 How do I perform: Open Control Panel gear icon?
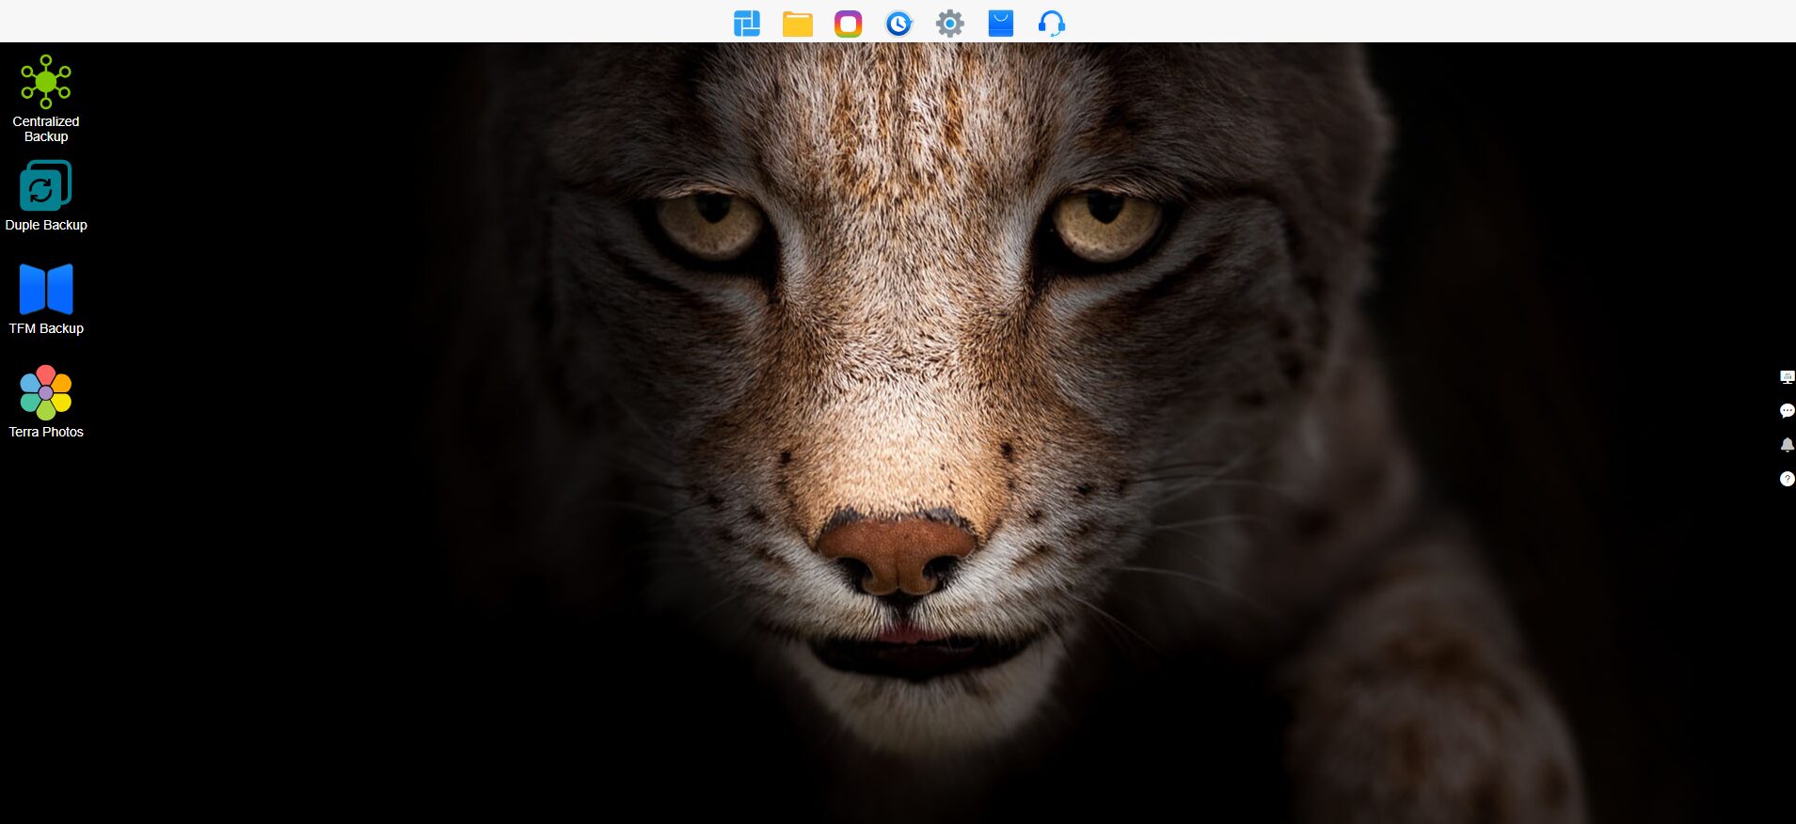click(x=949, y=23)
